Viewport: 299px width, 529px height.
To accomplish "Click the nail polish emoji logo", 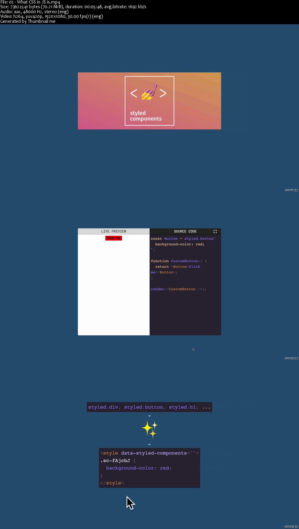I will point(149,92).
